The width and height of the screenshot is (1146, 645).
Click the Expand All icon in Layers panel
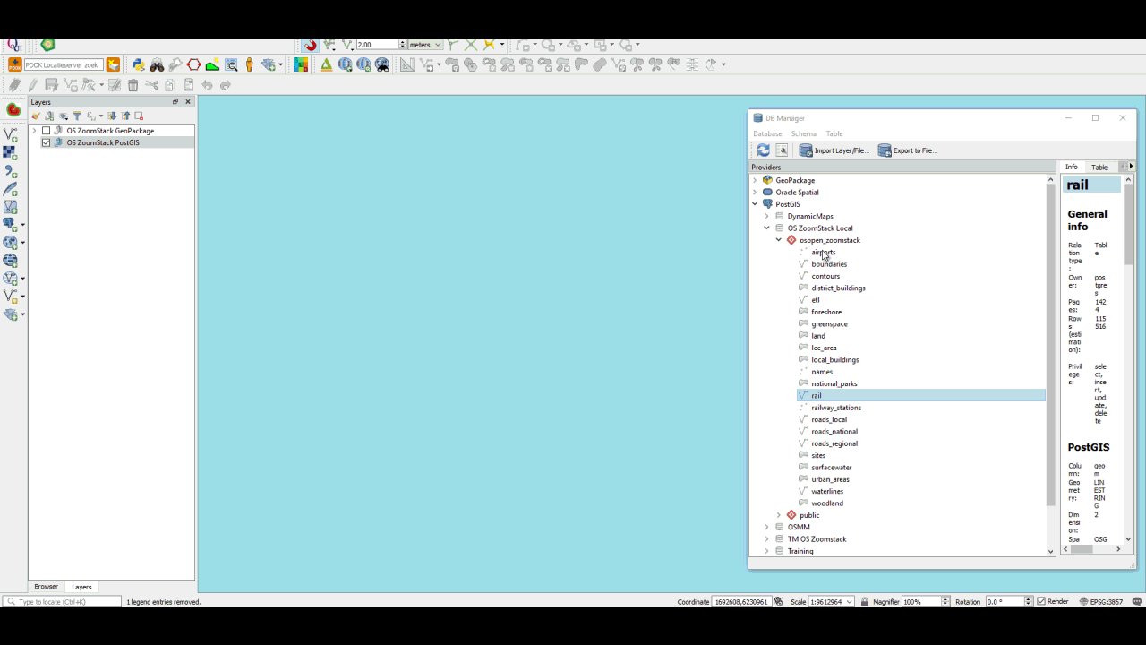point(112,116)
